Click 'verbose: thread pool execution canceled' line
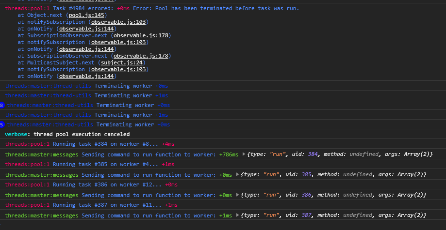Screen dimensions: 446x230 pyautogui.click(x=67, y=134)
